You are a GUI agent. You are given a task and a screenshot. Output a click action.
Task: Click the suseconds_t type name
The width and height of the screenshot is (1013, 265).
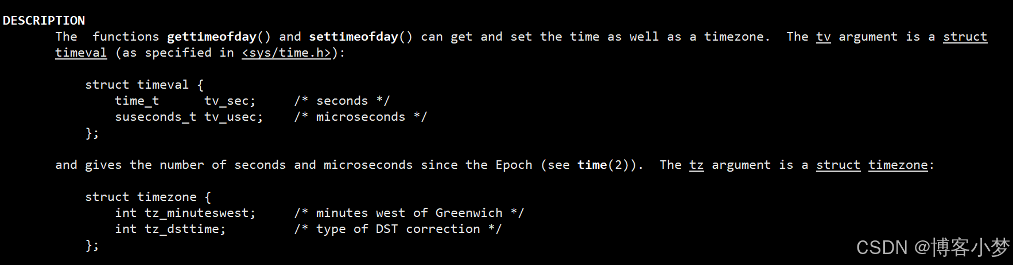156,117
